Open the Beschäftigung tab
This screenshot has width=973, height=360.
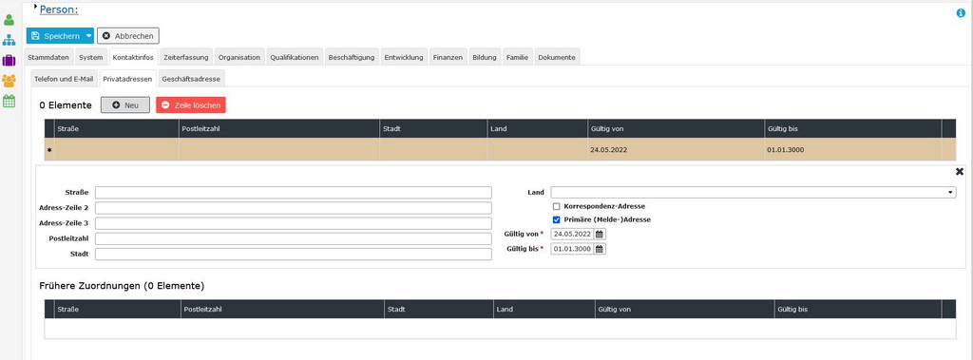coord(352,58)
